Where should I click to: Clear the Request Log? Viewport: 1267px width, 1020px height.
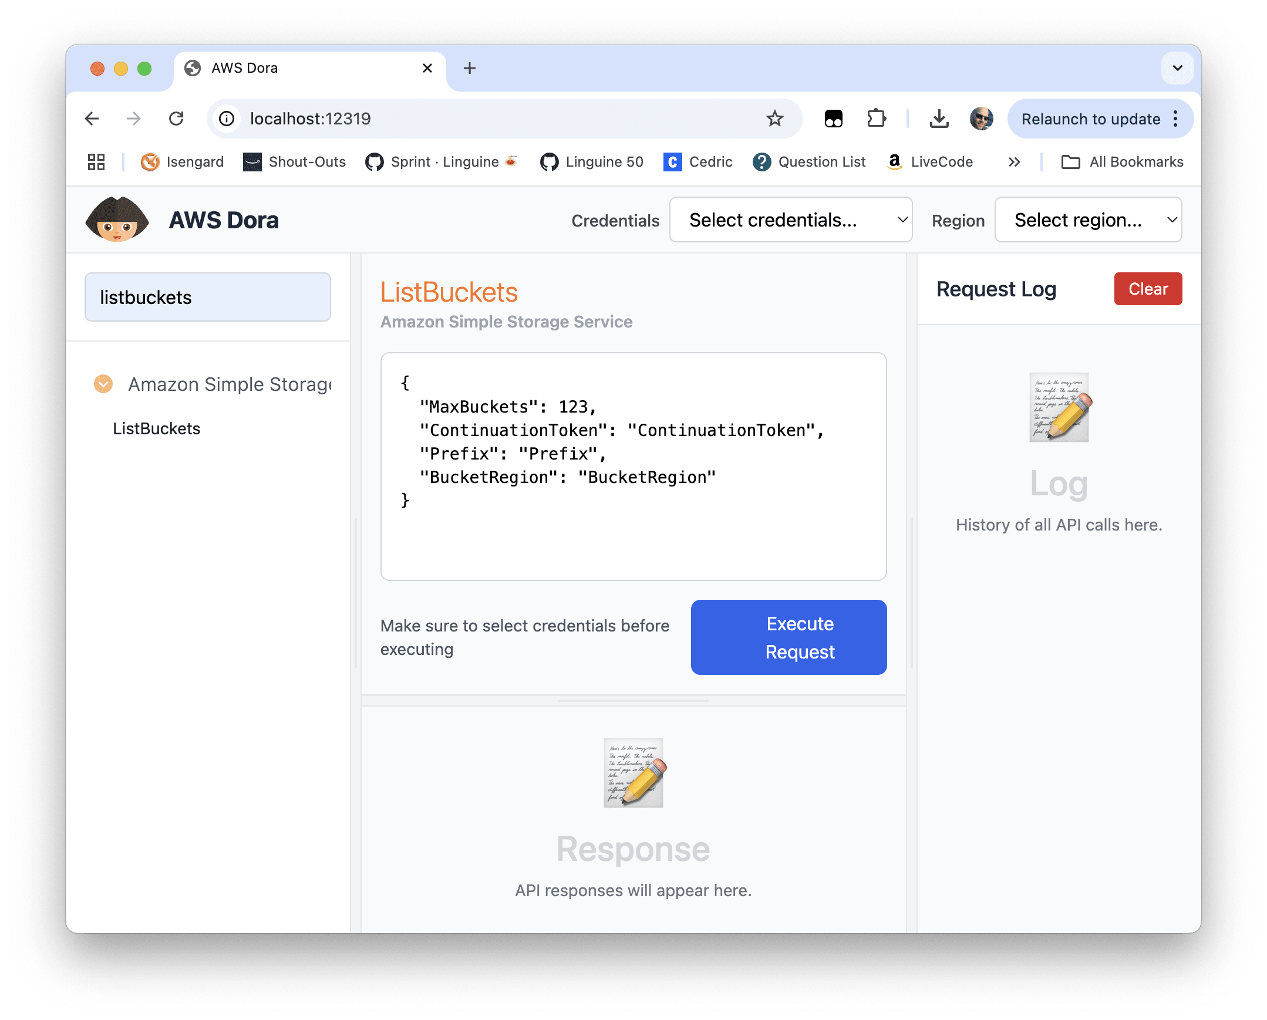click(1147, 289)
